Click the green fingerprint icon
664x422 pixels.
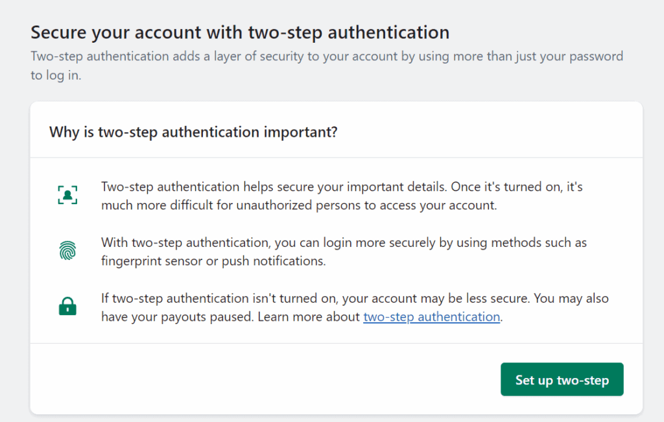pos(67,250)
